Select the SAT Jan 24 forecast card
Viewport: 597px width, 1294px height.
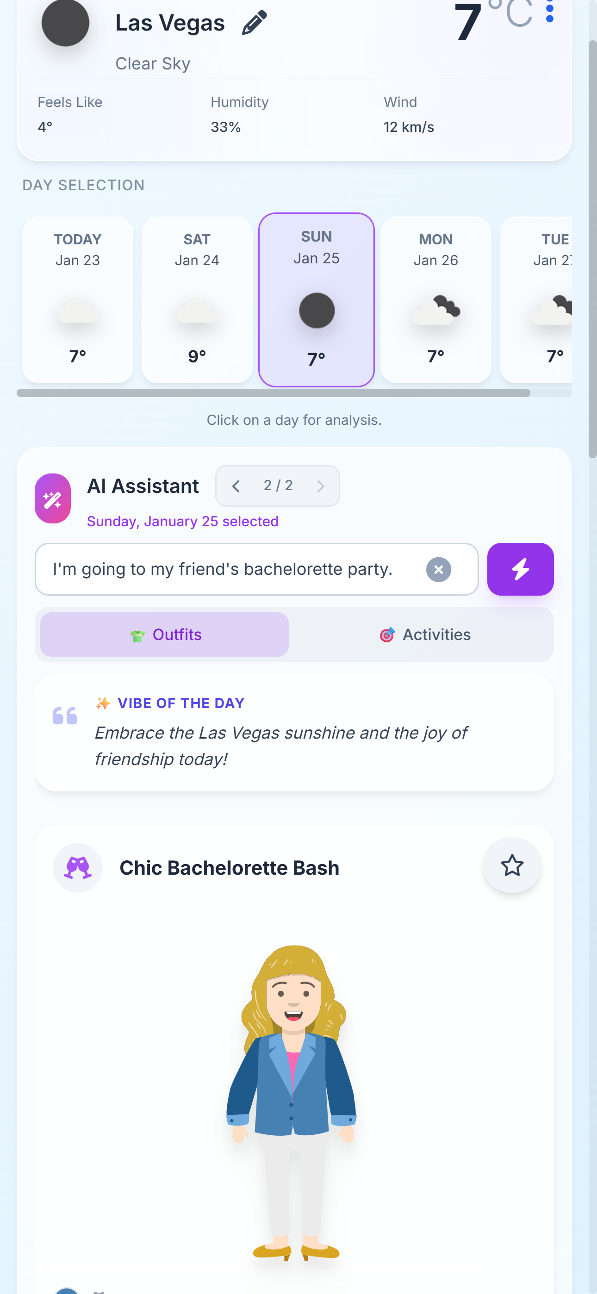(197, 299)
